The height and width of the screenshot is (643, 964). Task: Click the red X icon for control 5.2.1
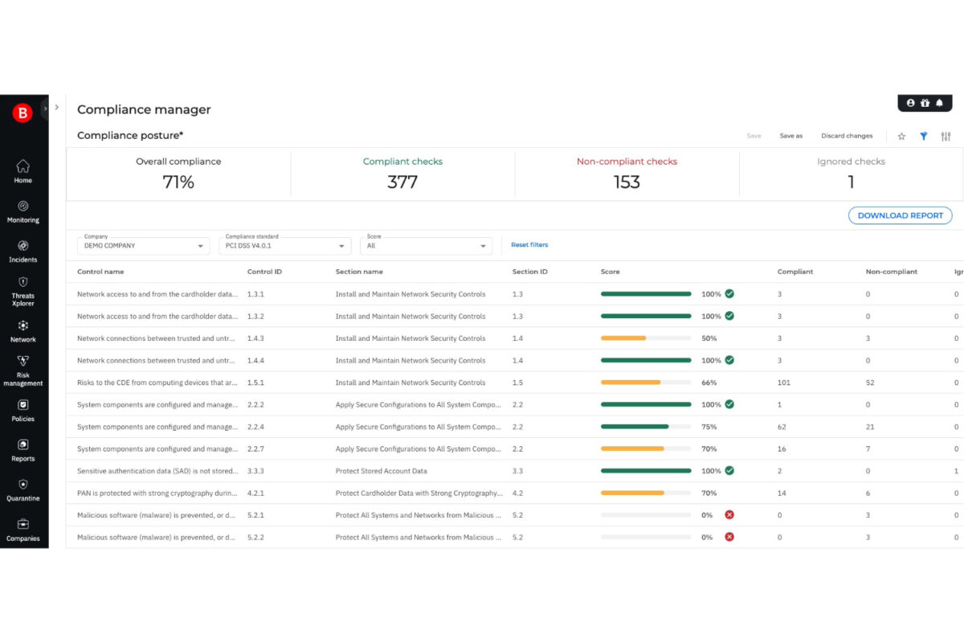click(x=729, y=515)
